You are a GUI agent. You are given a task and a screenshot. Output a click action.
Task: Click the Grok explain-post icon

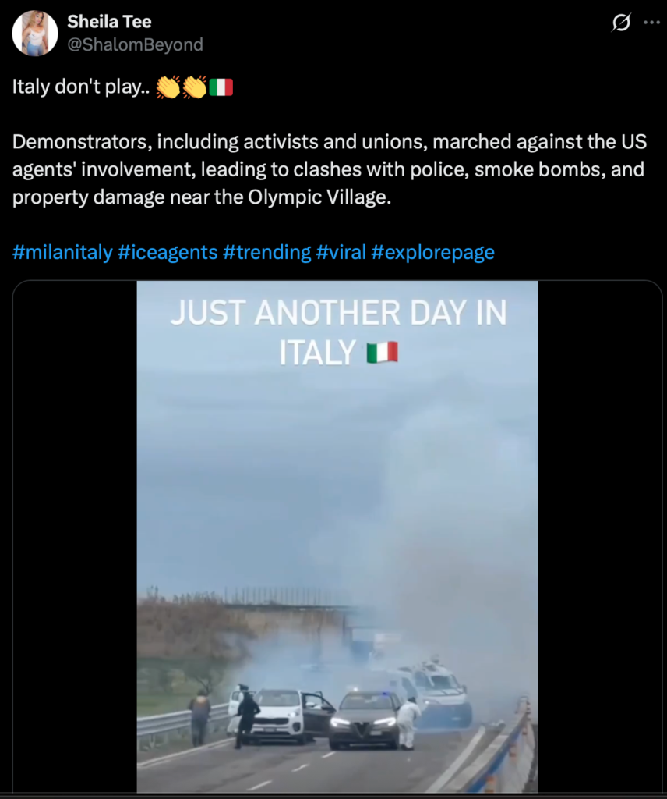click(621, 23)
